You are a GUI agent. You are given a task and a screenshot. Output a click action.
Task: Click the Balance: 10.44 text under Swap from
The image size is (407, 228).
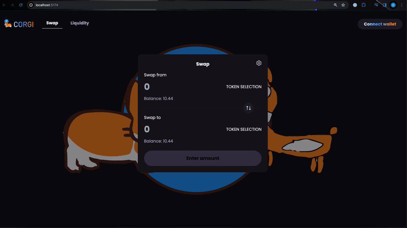pos(158,98)
